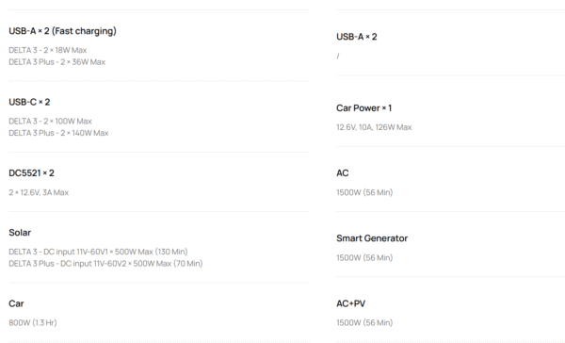This screenshot has width=565, height=343.
Task: Select the Car heading
Action: point(16,303)
